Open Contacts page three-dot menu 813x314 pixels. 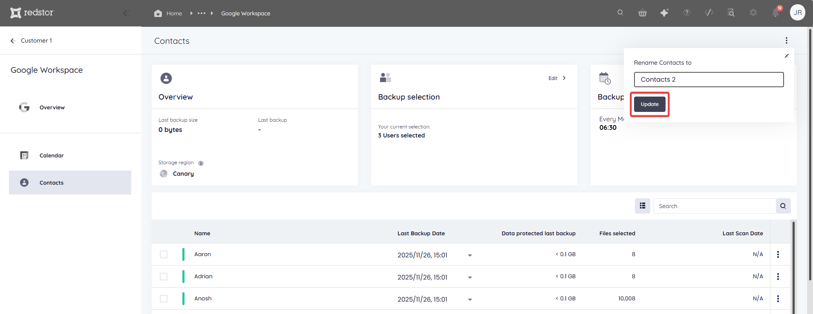pos(787,40)
